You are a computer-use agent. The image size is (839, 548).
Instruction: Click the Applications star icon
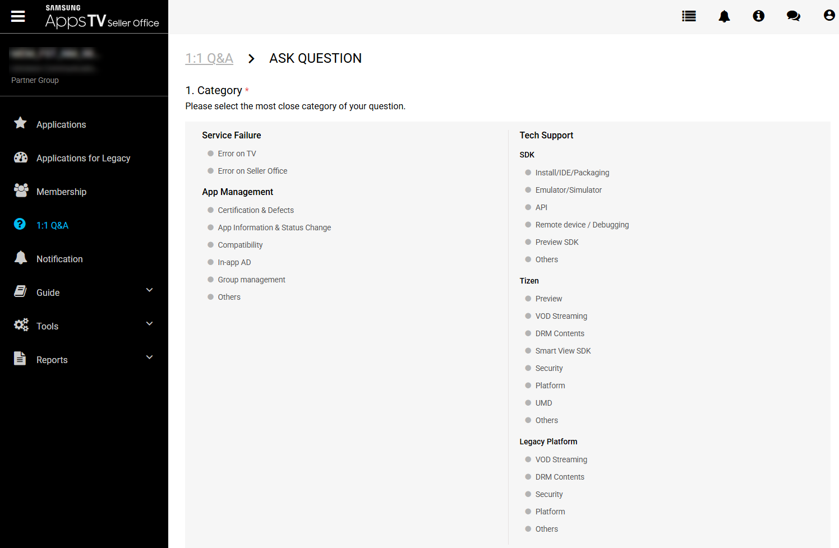21,123
